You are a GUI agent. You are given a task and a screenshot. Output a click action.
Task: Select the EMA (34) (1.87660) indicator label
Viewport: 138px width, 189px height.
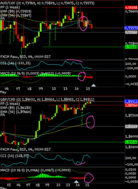point(16,112)
